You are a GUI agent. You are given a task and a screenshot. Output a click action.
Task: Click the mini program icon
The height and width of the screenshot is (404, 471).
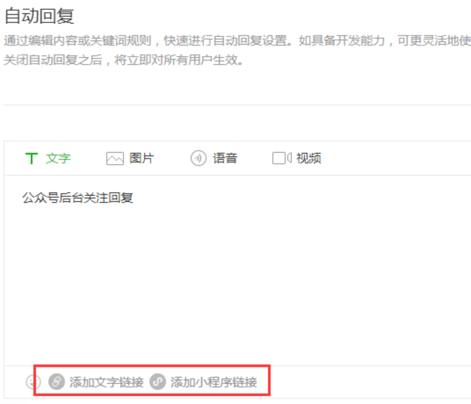pos(158,382)
